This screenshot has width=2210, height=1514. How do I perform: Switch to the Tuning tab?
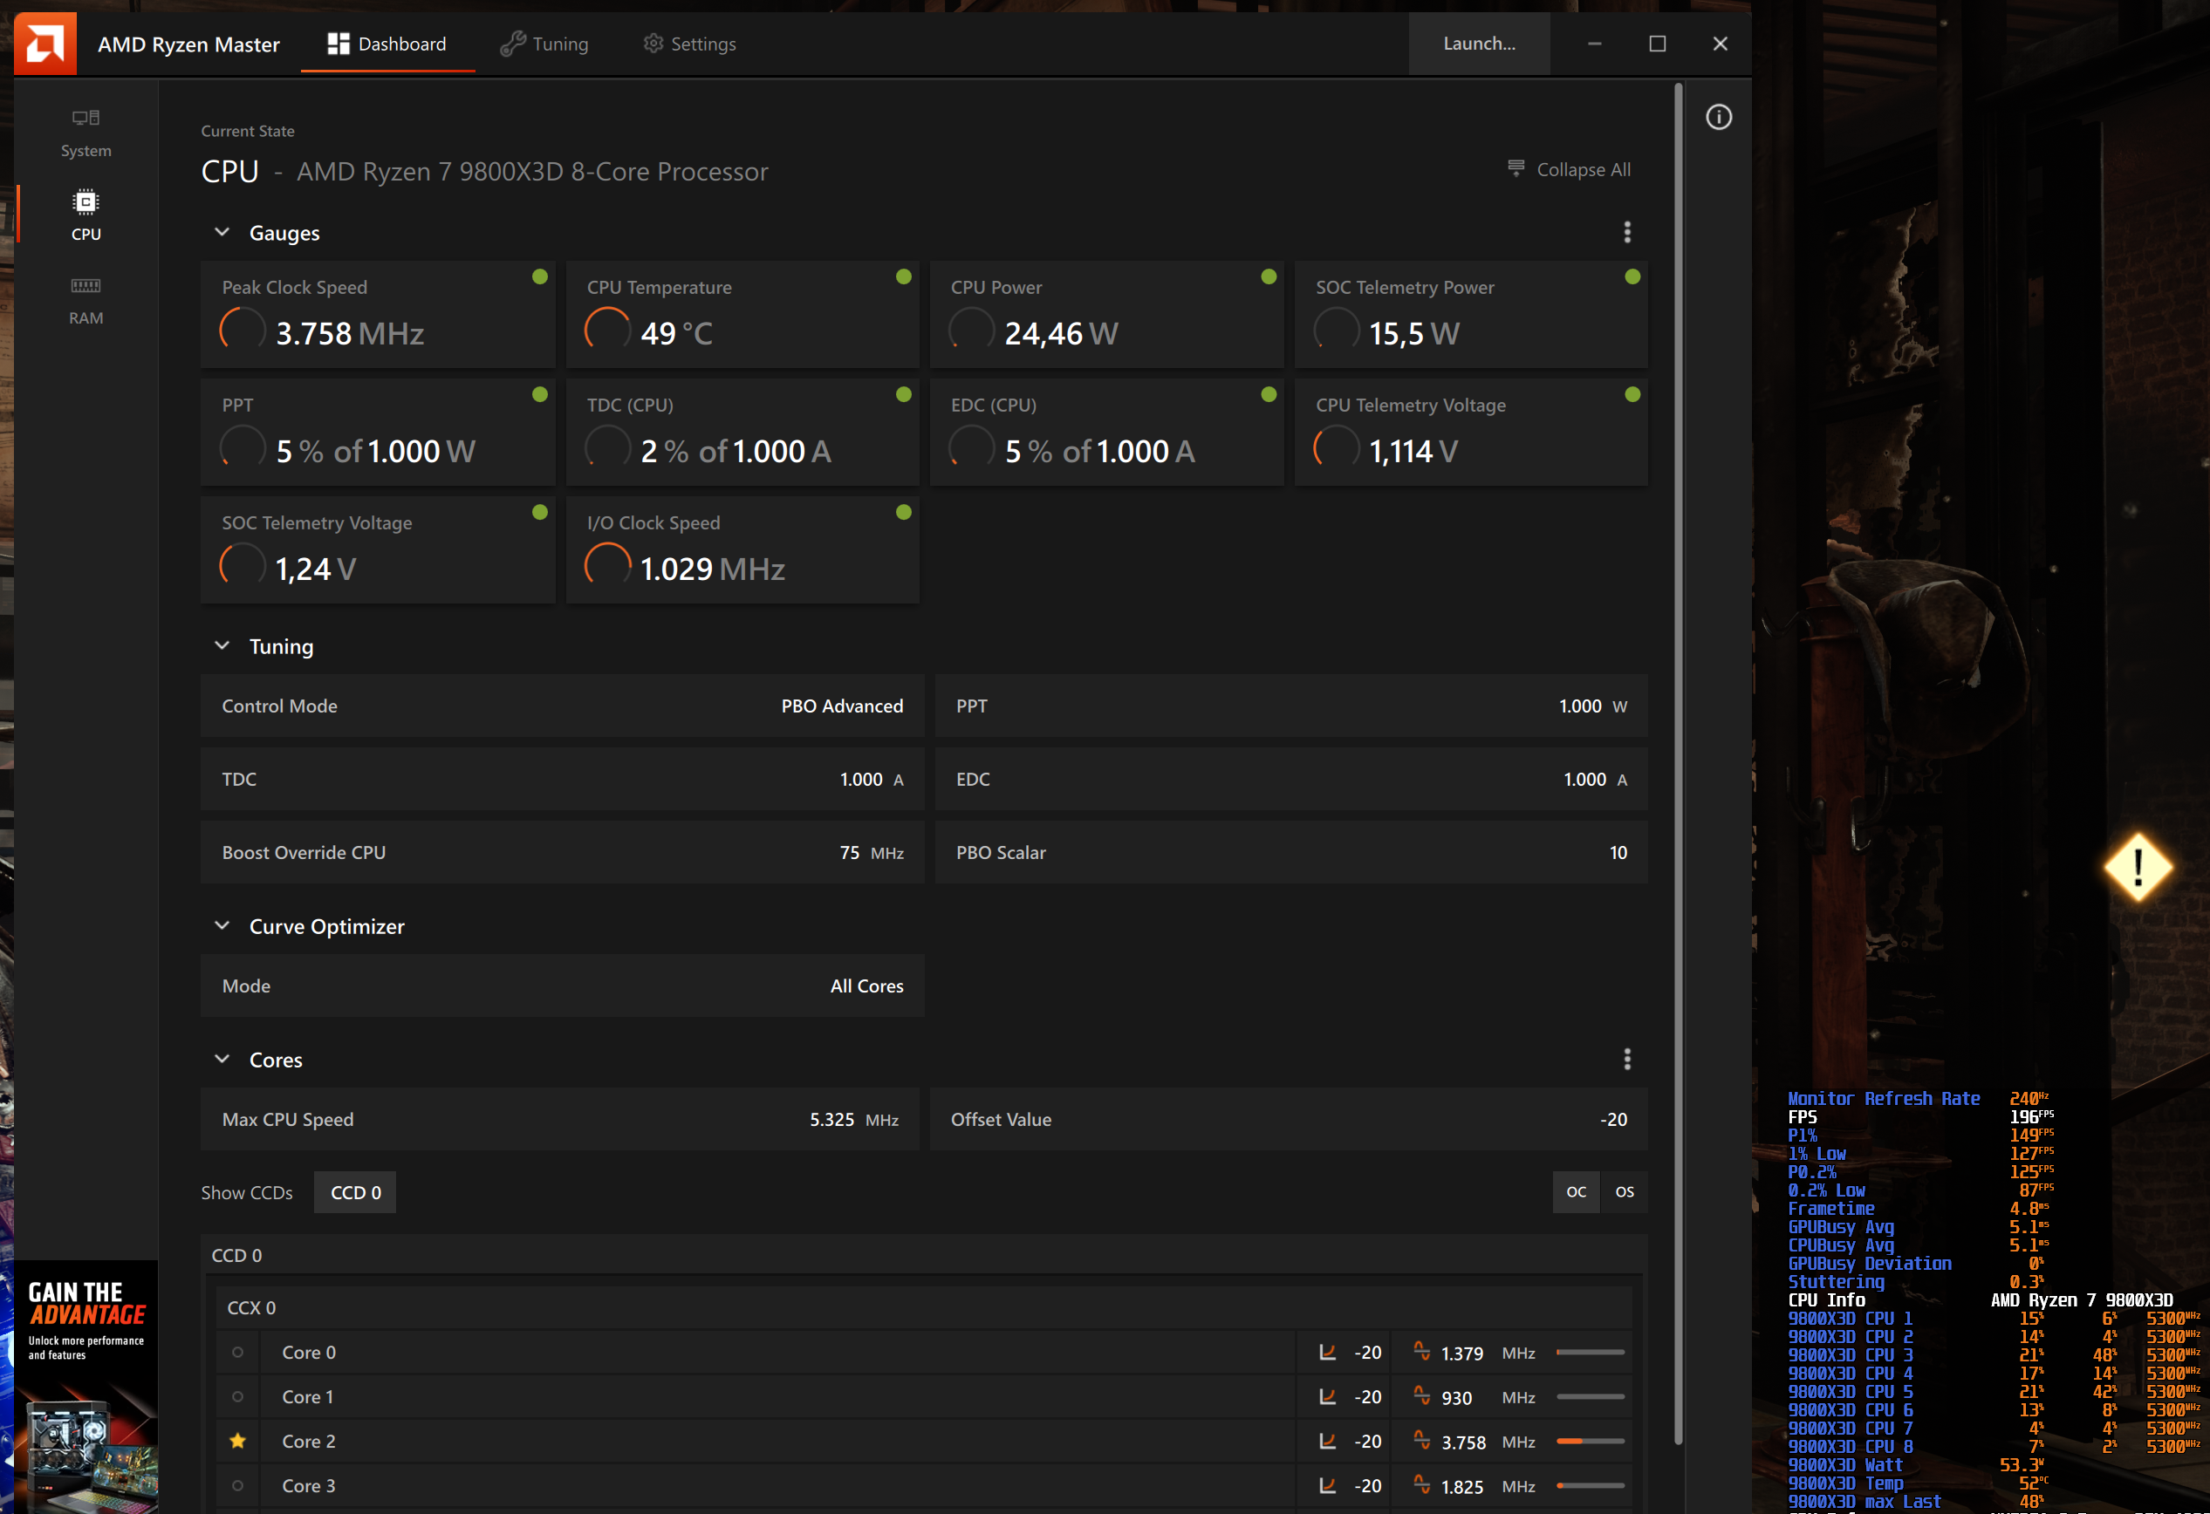coord(545,44)
